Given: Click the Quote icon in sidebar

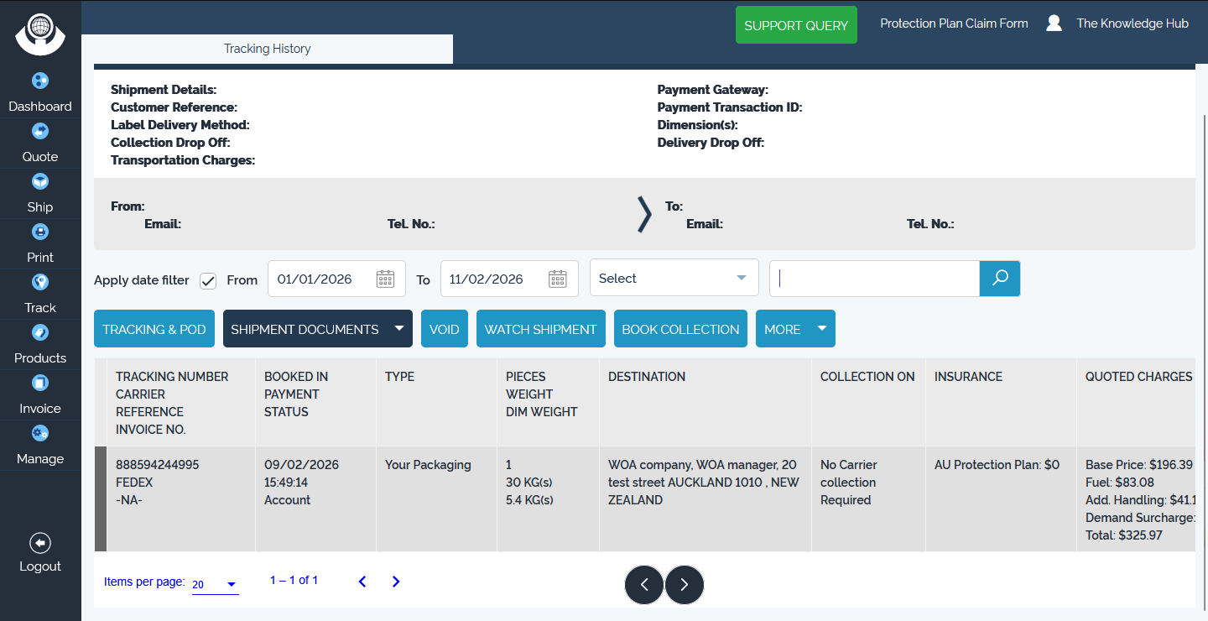Looking at the screenshot, I should (x=40, y=132).
